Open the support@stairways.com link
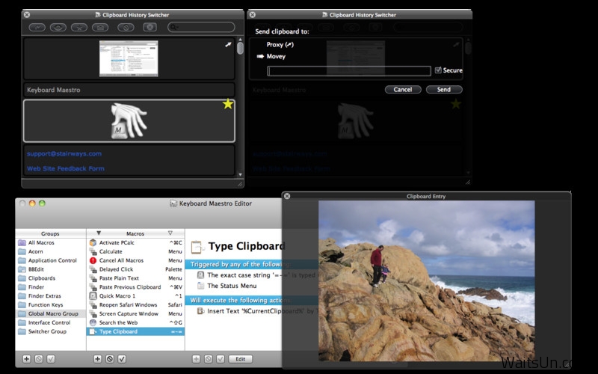Image resolution: width=598 pixels, height=374 pixels. 64,153
